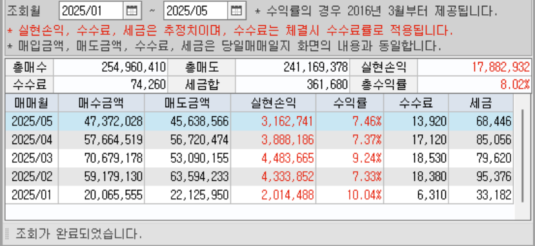Select the 2025/02 month row
Viewport: 535px width, 246px height.
pos(259,176)
